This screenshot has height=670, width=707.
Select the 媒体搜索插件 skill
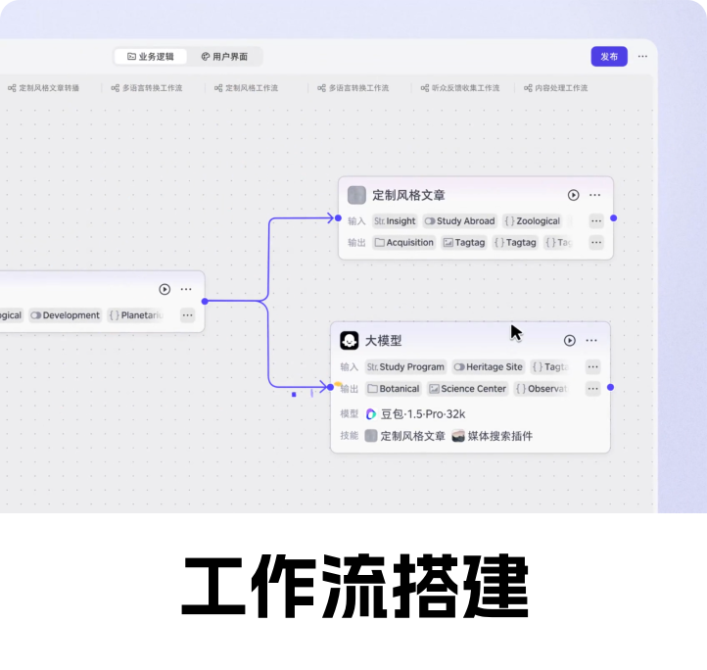click(x=493, y=436)
